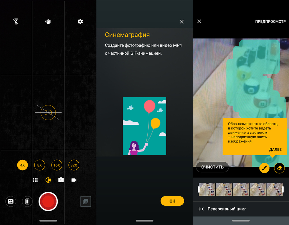Read the Синемаграфия heading
Viewport: 289px width, 225px height.
point(127,35)
